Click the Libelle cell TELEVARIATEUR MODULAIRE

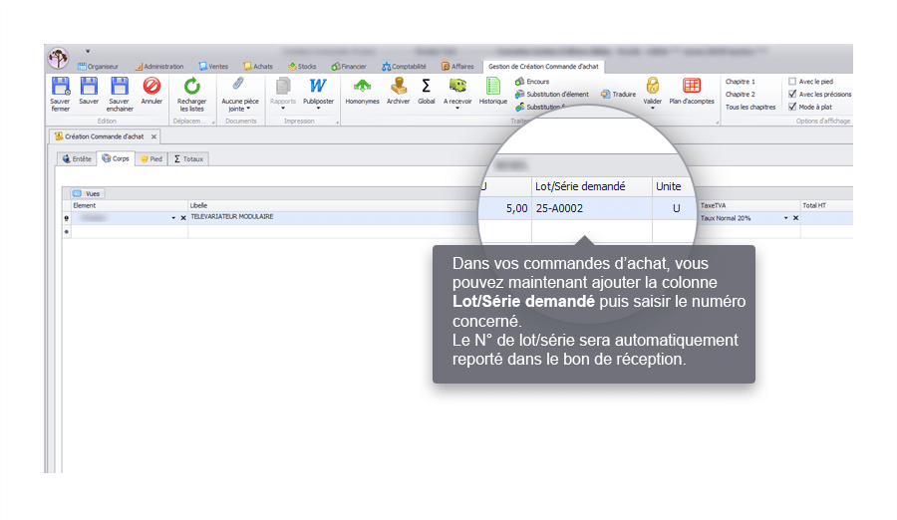point(231,217)
